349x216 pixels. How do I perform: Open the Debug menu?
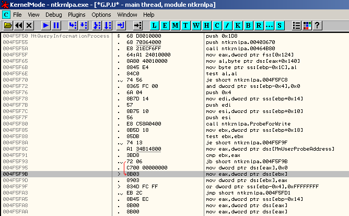point(53,15)
